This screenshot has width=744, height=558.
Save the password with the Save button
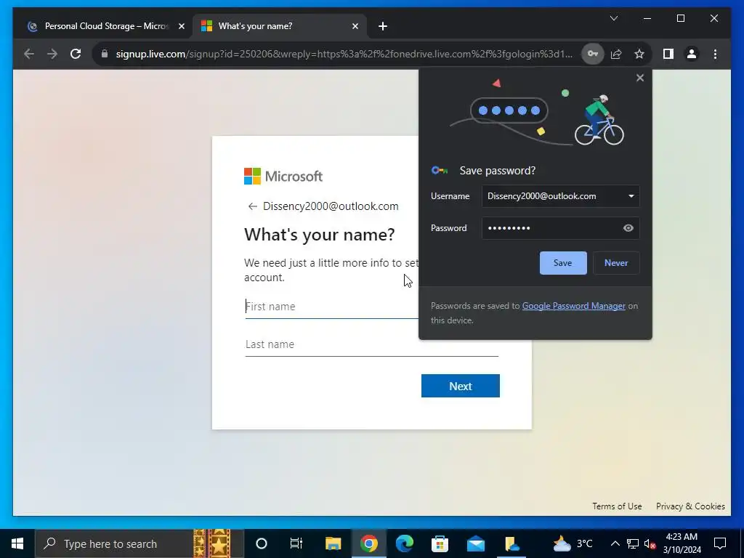tap(563, 263)
